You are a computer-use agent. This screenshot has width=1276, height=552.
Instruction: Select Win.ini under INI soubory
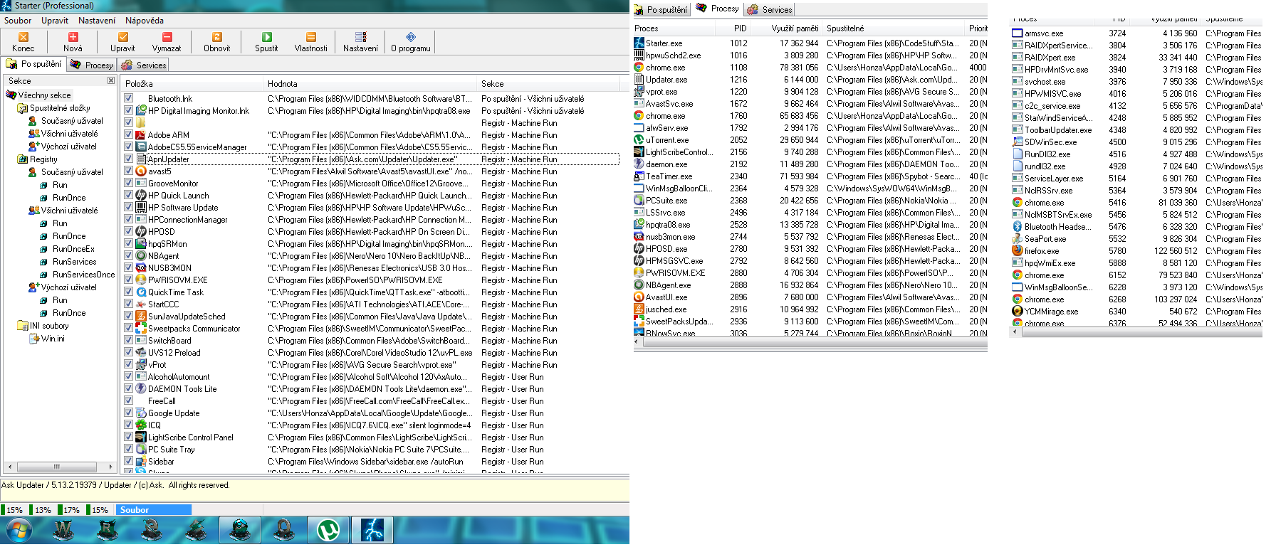coord(53,338)
